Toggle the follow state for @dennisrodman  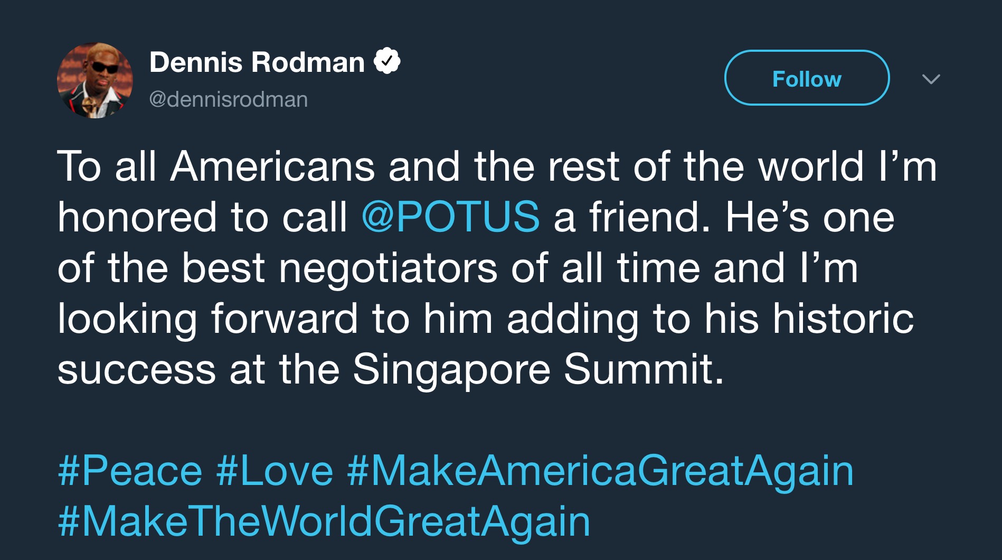click(807, 79)
